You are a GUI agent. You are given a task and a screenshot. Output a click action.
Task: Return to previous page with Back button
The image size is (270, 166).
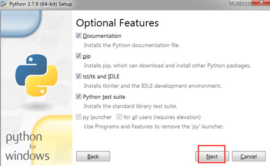(93, 156)
